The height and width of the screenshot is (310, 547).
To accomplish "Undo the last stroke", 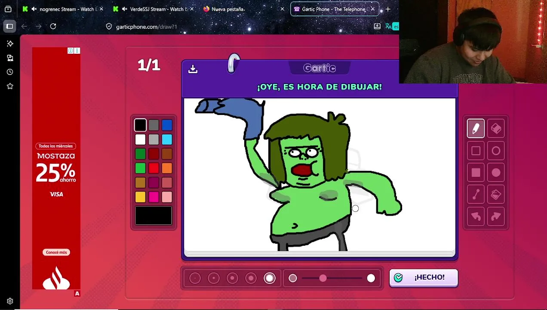I will point(476,217).
